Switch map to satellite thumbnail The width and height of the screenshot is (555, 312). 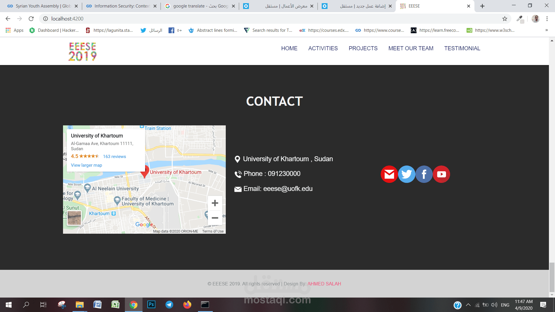[x=74, y=218]
